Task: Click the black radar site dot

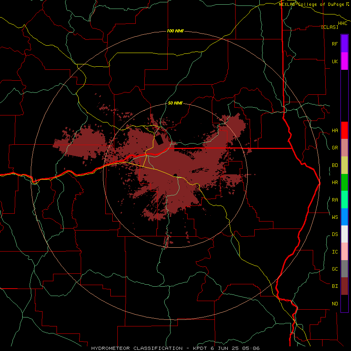Action: (175, 175)
